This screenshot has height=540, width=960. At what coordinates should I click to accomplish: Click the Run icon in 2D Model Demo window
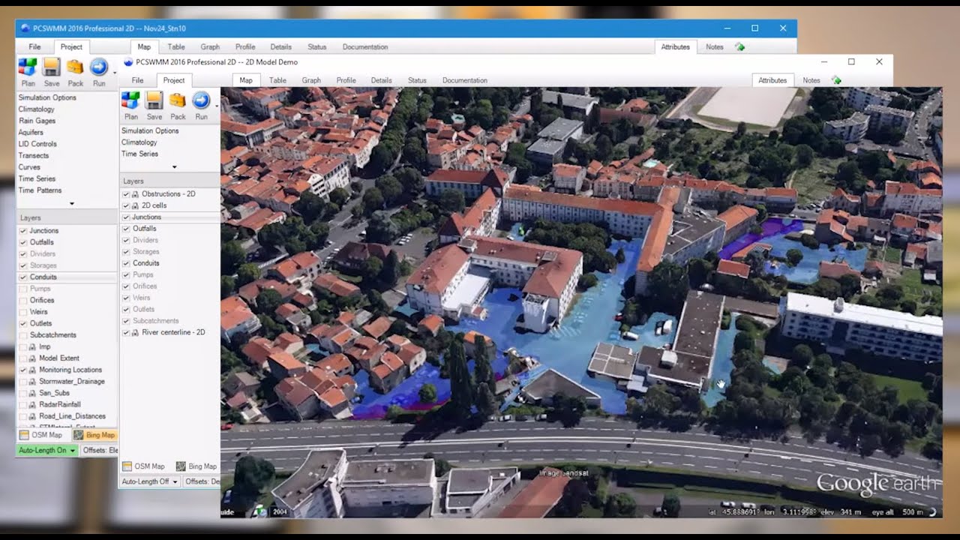point(201,100)
